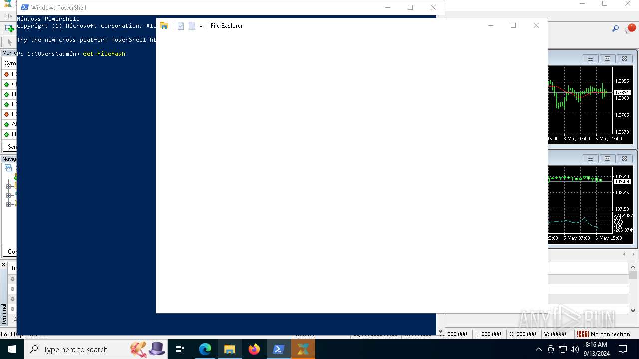Click the taskbar clock showing 8:16 AM
This screenshot has height=359, width=639.
596,349
